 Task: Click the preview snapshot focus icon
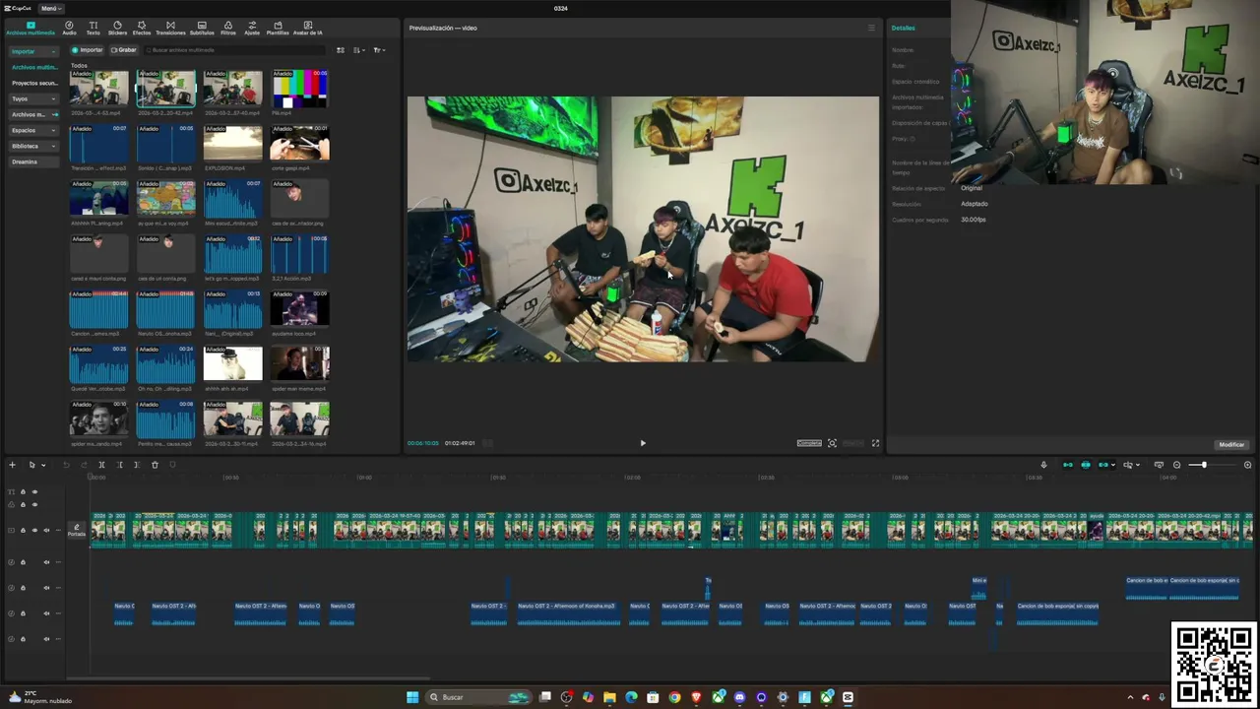(832, 443)
